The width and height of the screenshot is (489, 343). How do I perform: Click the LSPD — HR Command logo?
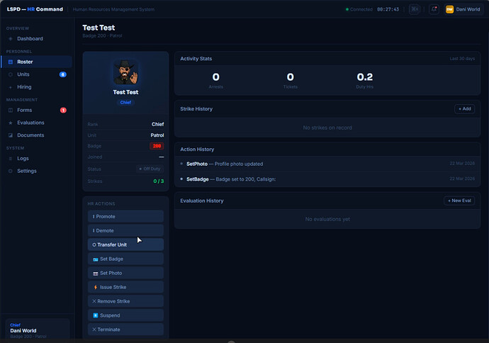tap(35, 9)
